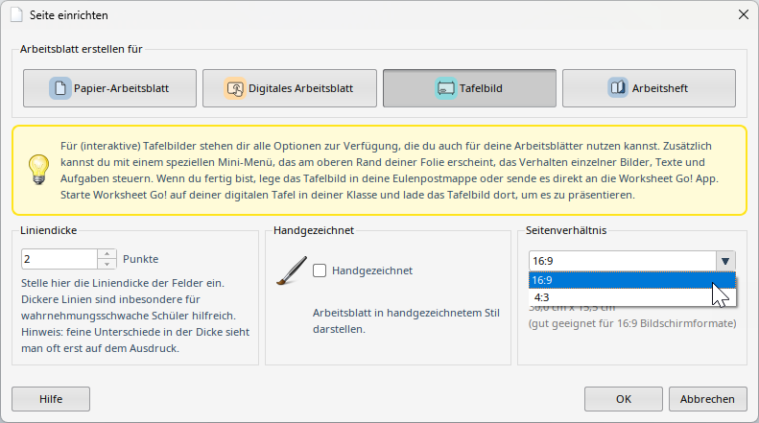Close the Seite einrichten dialog
Screen dimensions: 759x423
[744, 15]
